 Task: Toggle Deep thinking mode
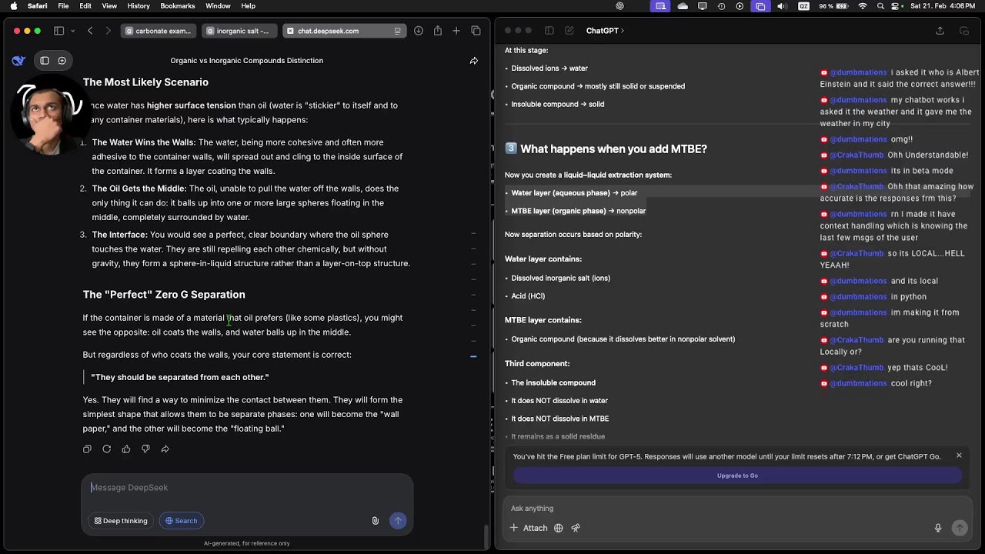coord(121,521)
